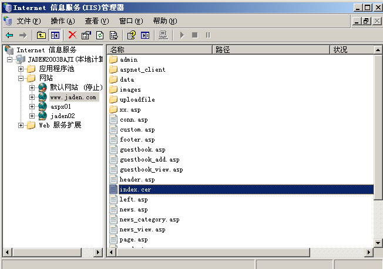Select the custom.asp file
The height and width of the screenshot is (269, 383).
(x=137, y=130)
